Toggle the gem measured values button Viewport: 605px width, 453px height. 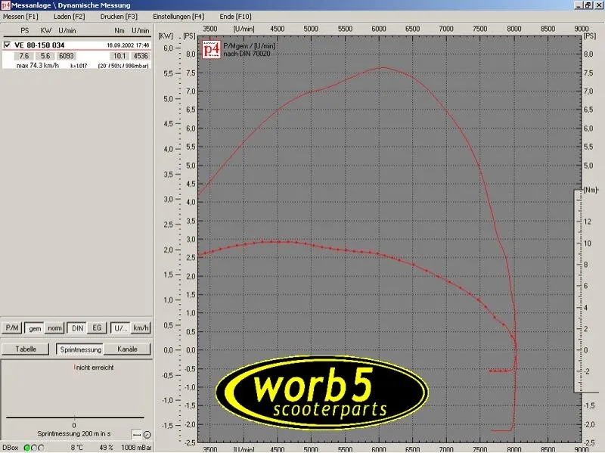pyautogui.click(x=34, y=327)
